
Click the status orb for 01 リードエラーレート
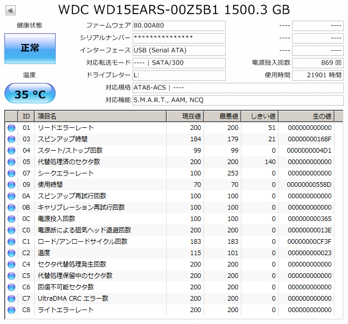(11, 128)
